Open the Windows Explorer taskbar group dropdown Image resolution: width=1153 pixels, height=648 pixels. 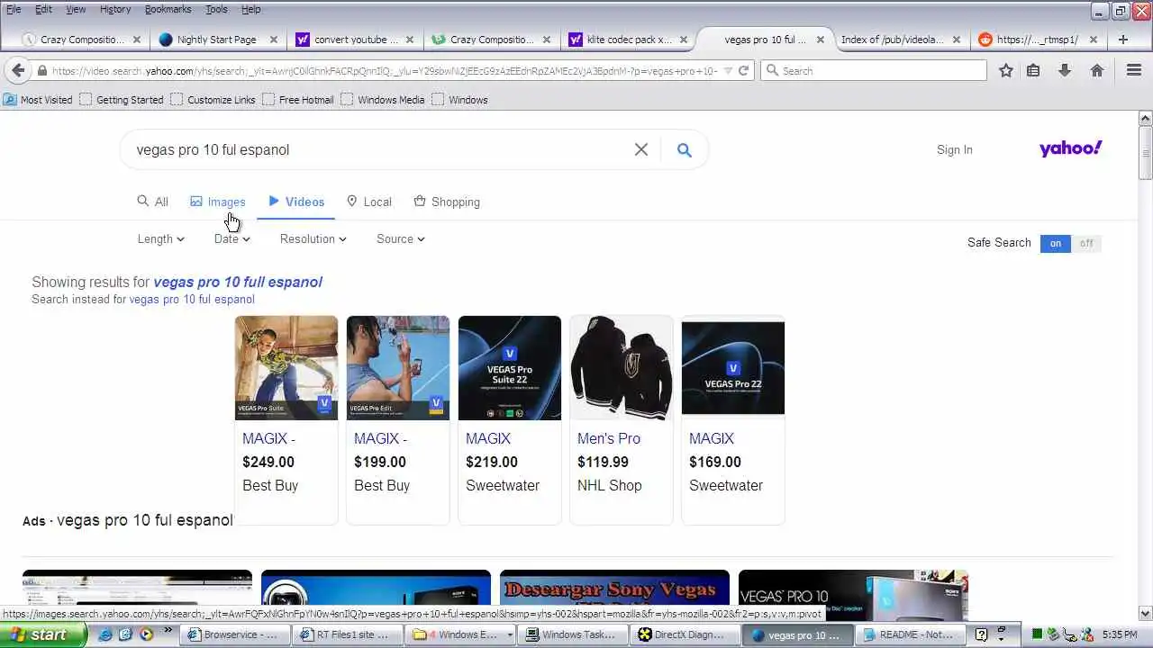pyautogui.click(x=510, y=634)
